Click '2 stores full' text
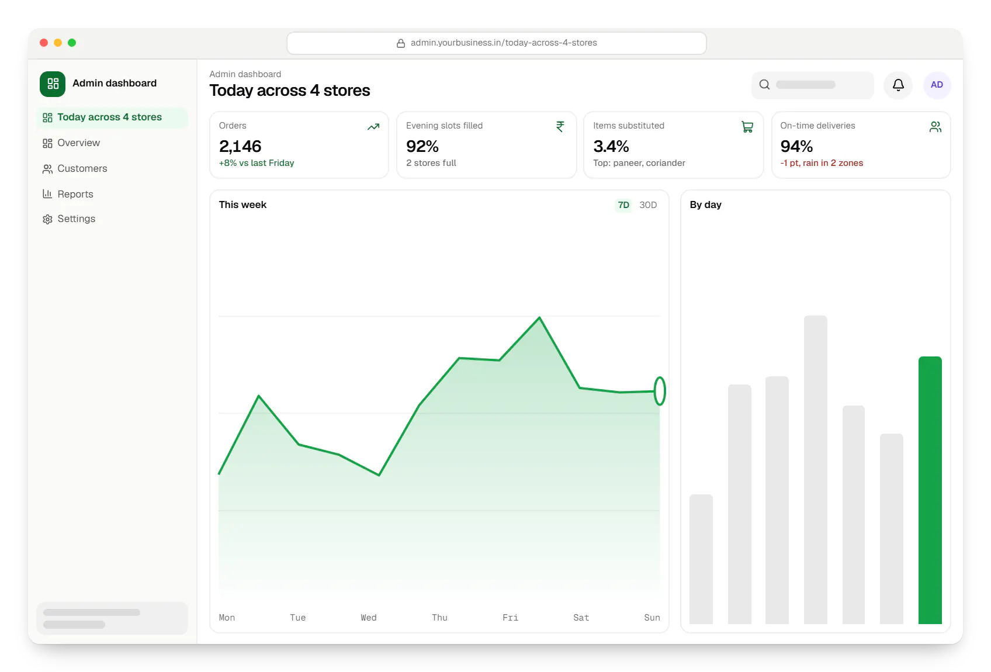991x672 pixels. point(431,163)
